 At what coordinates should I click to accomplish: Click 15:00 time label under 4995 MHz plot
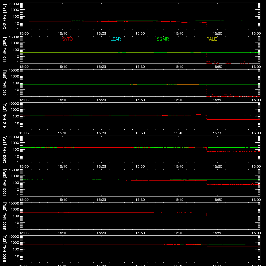click(24, 200)
